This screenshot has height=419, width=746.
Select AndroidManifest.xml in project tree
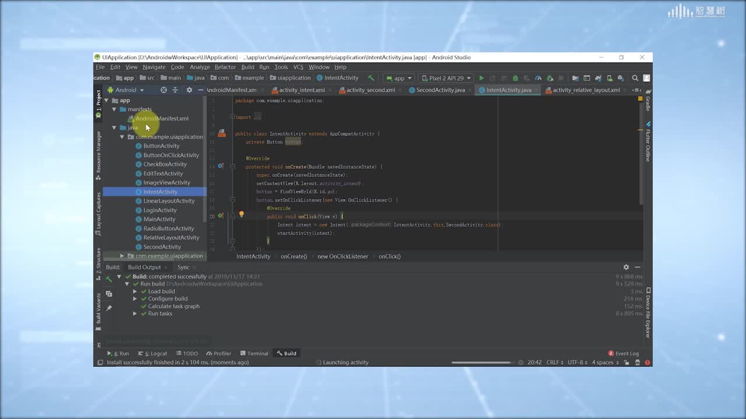162,119
